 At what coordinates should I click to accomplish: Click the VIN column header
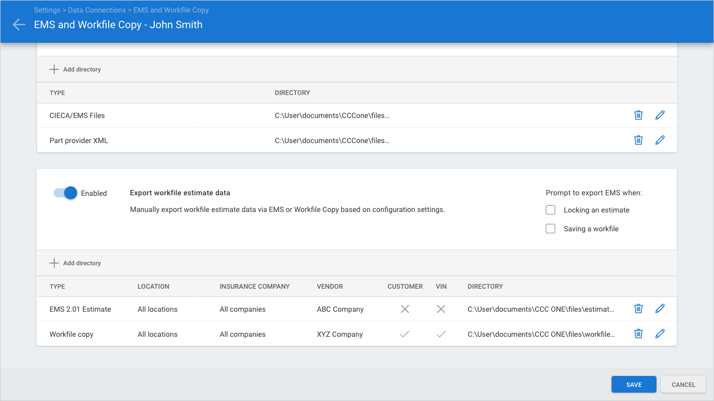click(x=441, y=287)
